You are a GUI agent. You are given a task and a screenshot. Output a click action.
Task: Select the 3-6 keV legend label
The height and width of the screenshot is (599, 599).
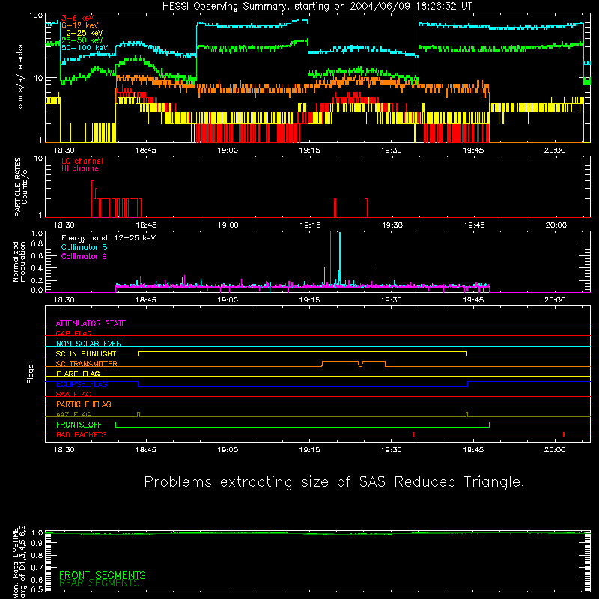77,18
